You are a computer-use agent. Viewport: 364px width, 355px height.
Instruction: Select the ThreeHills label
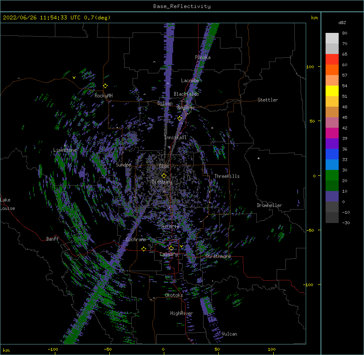coord(227,176)
